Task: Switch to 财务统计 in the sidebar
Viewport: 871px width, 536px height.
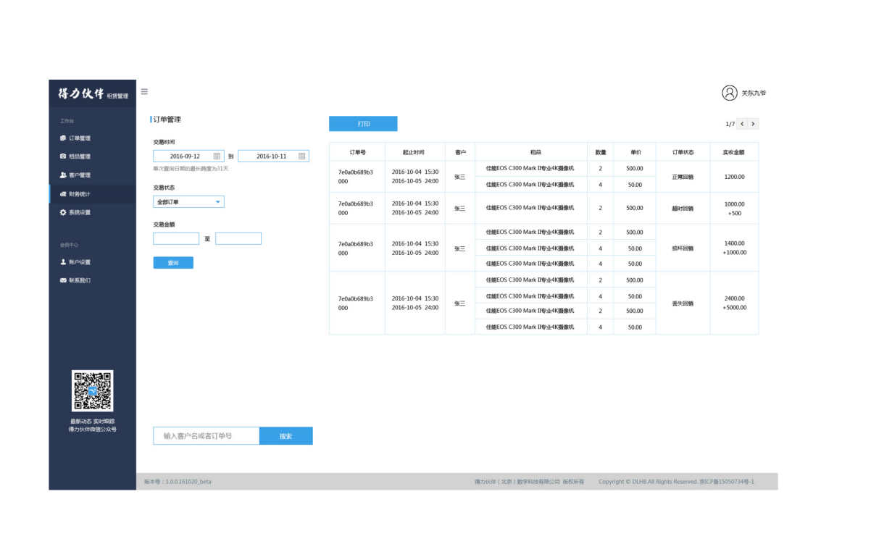Action: tap(79, 194)
